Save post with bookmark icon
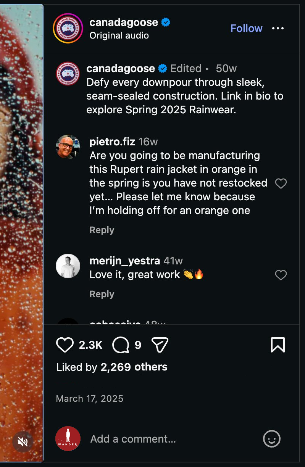The image size is (305, 467). 278,345
